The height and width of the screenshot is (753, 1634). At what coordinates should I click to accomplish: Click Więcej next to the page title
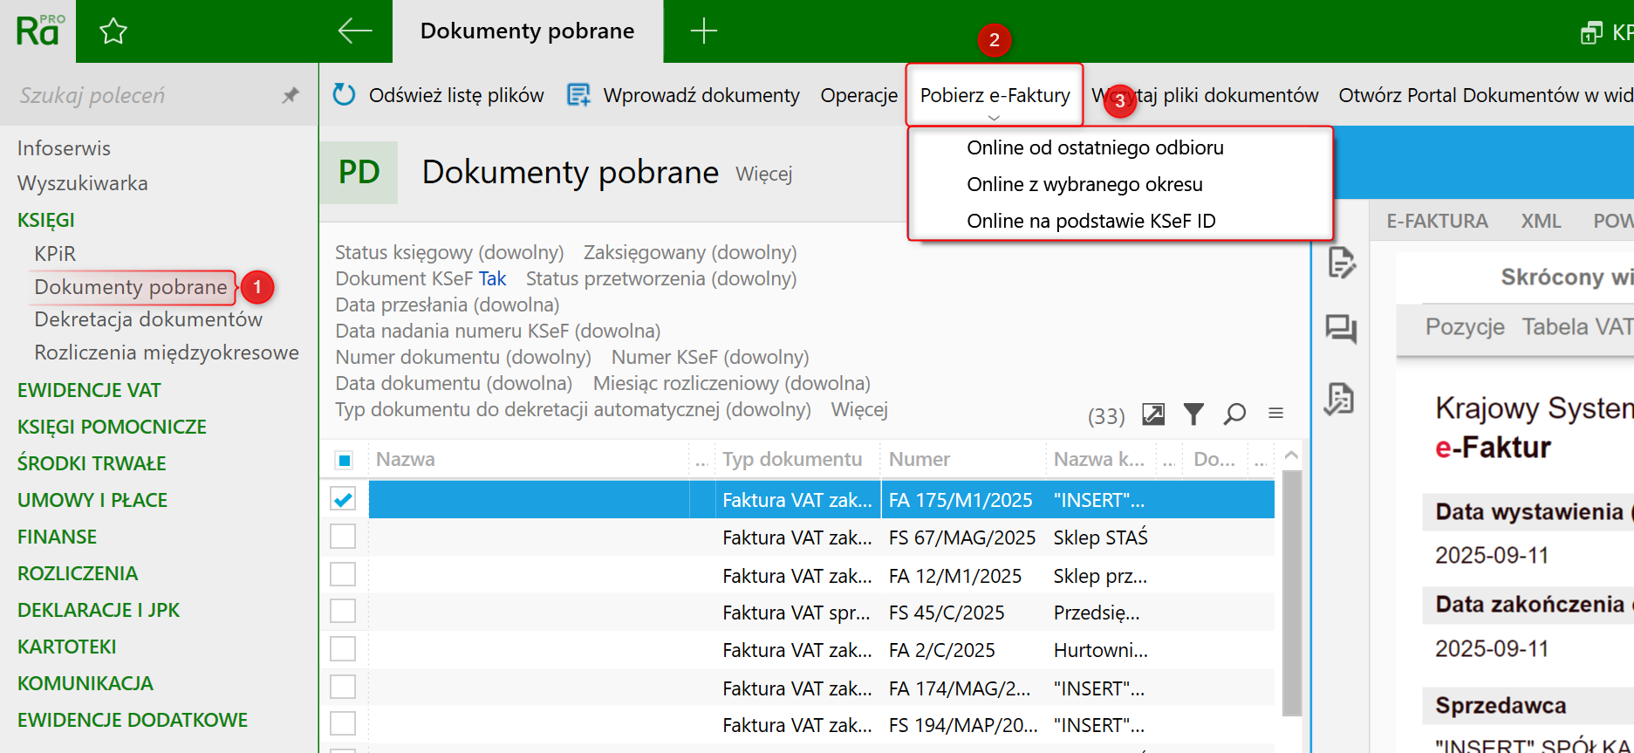(763, 174)
